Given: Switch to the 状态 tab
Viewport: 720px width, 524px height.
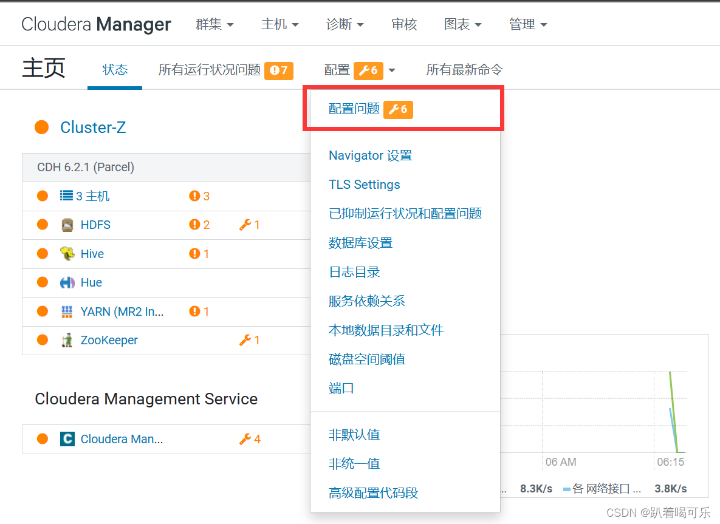Looking at the screenshot, I should tap(115, 70).
